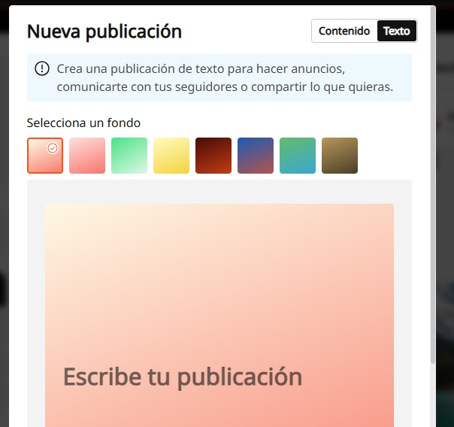Select the Texto tab
454x427 pixels.
click(x=396, y=31)
